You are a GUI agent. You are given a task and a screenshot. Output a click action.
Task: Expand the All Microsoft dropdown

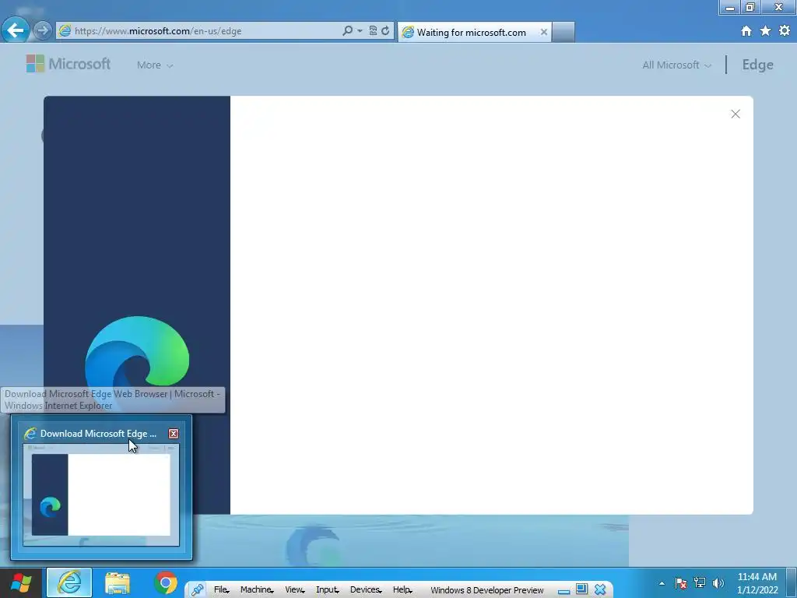[676, 65]
